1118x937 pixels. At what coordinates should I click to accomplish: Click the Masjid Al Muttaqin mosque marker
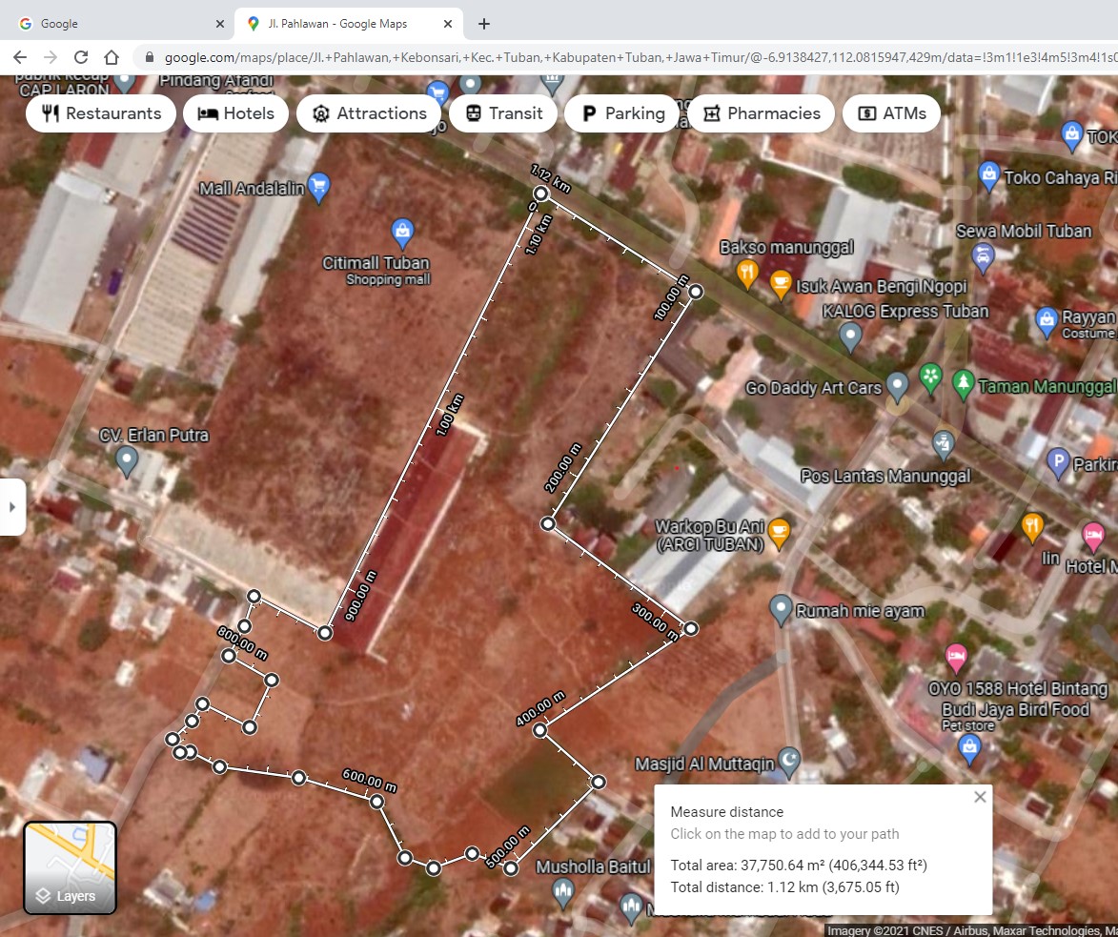[789, 761]
